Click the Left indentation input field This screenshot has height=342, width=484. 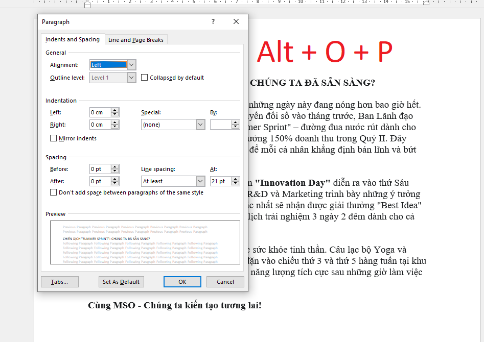point(100,112)
